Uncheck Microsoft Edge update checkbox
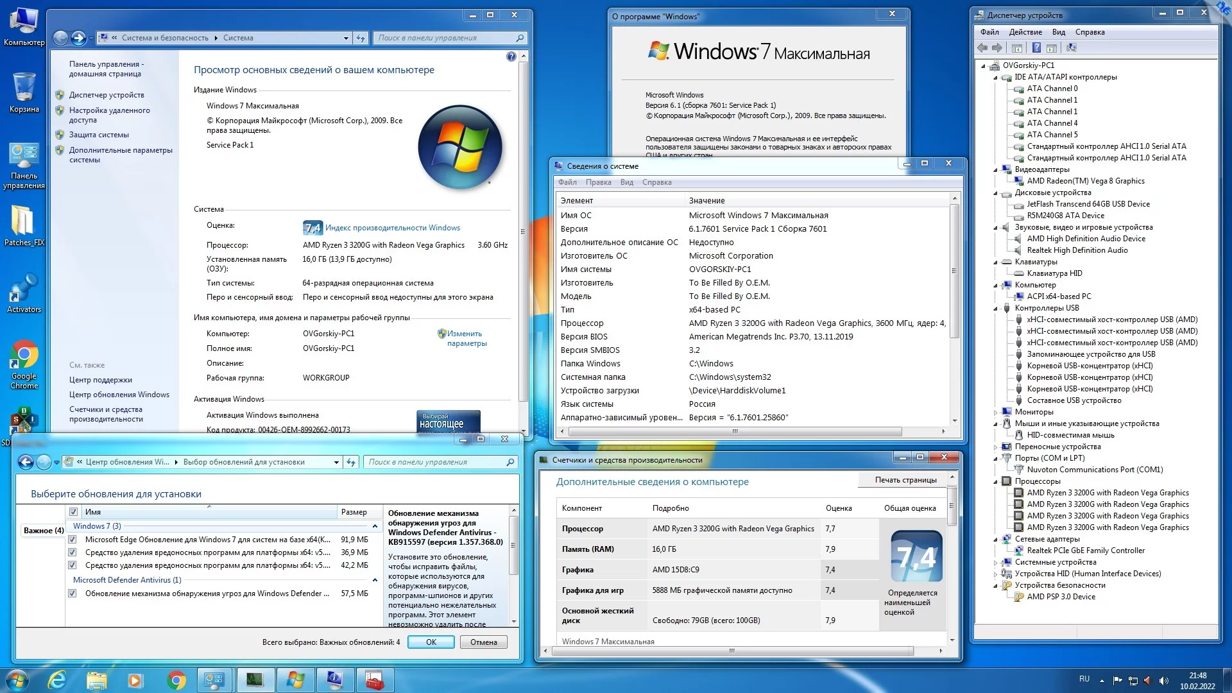This screenshot has width=1232, height=693. tap(73, 540)
